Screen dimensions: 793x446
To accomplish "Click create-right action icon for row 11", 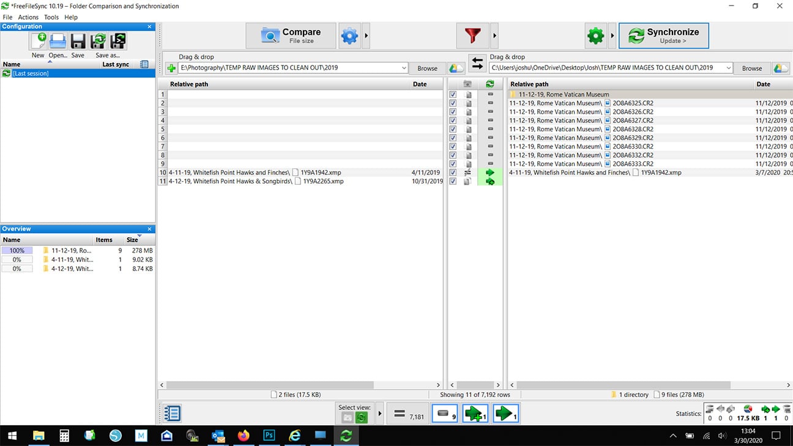I will pyautogui.click(x=490, y=181).
